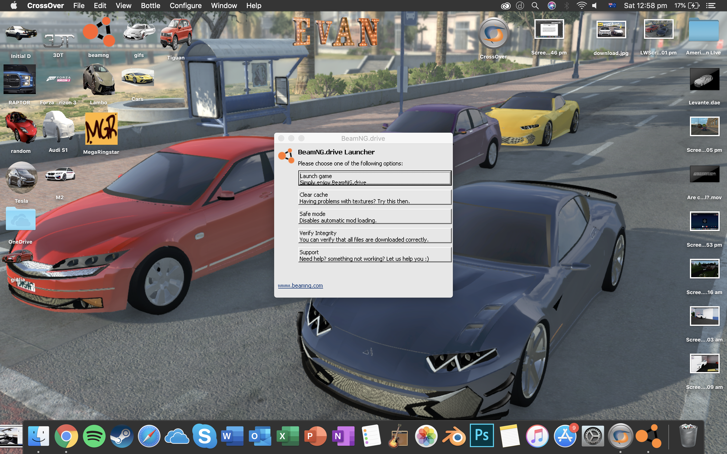Click CrossOver icon in the Dock
Viewport: 727px width, 454px height.
621,436
